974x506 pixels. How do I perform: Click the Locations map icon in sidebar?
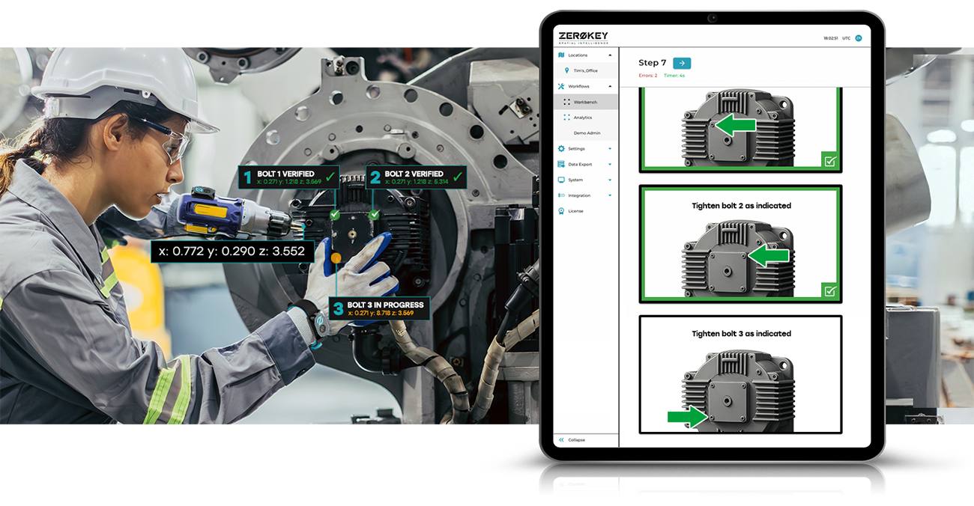click(x=561, y=55)
